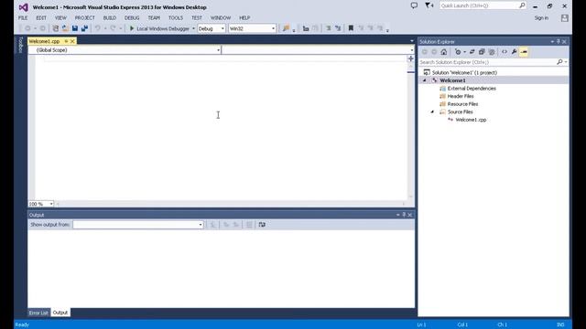
Task: Click the Save All toolbar icon
Action: [84, 28]
